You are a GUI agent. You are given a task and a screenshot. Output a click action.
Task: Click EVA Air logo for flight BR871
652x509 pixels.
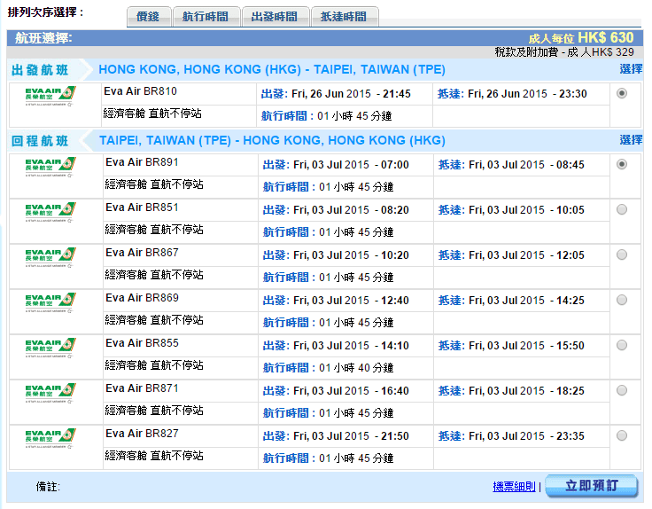click(x=51, y=394)
